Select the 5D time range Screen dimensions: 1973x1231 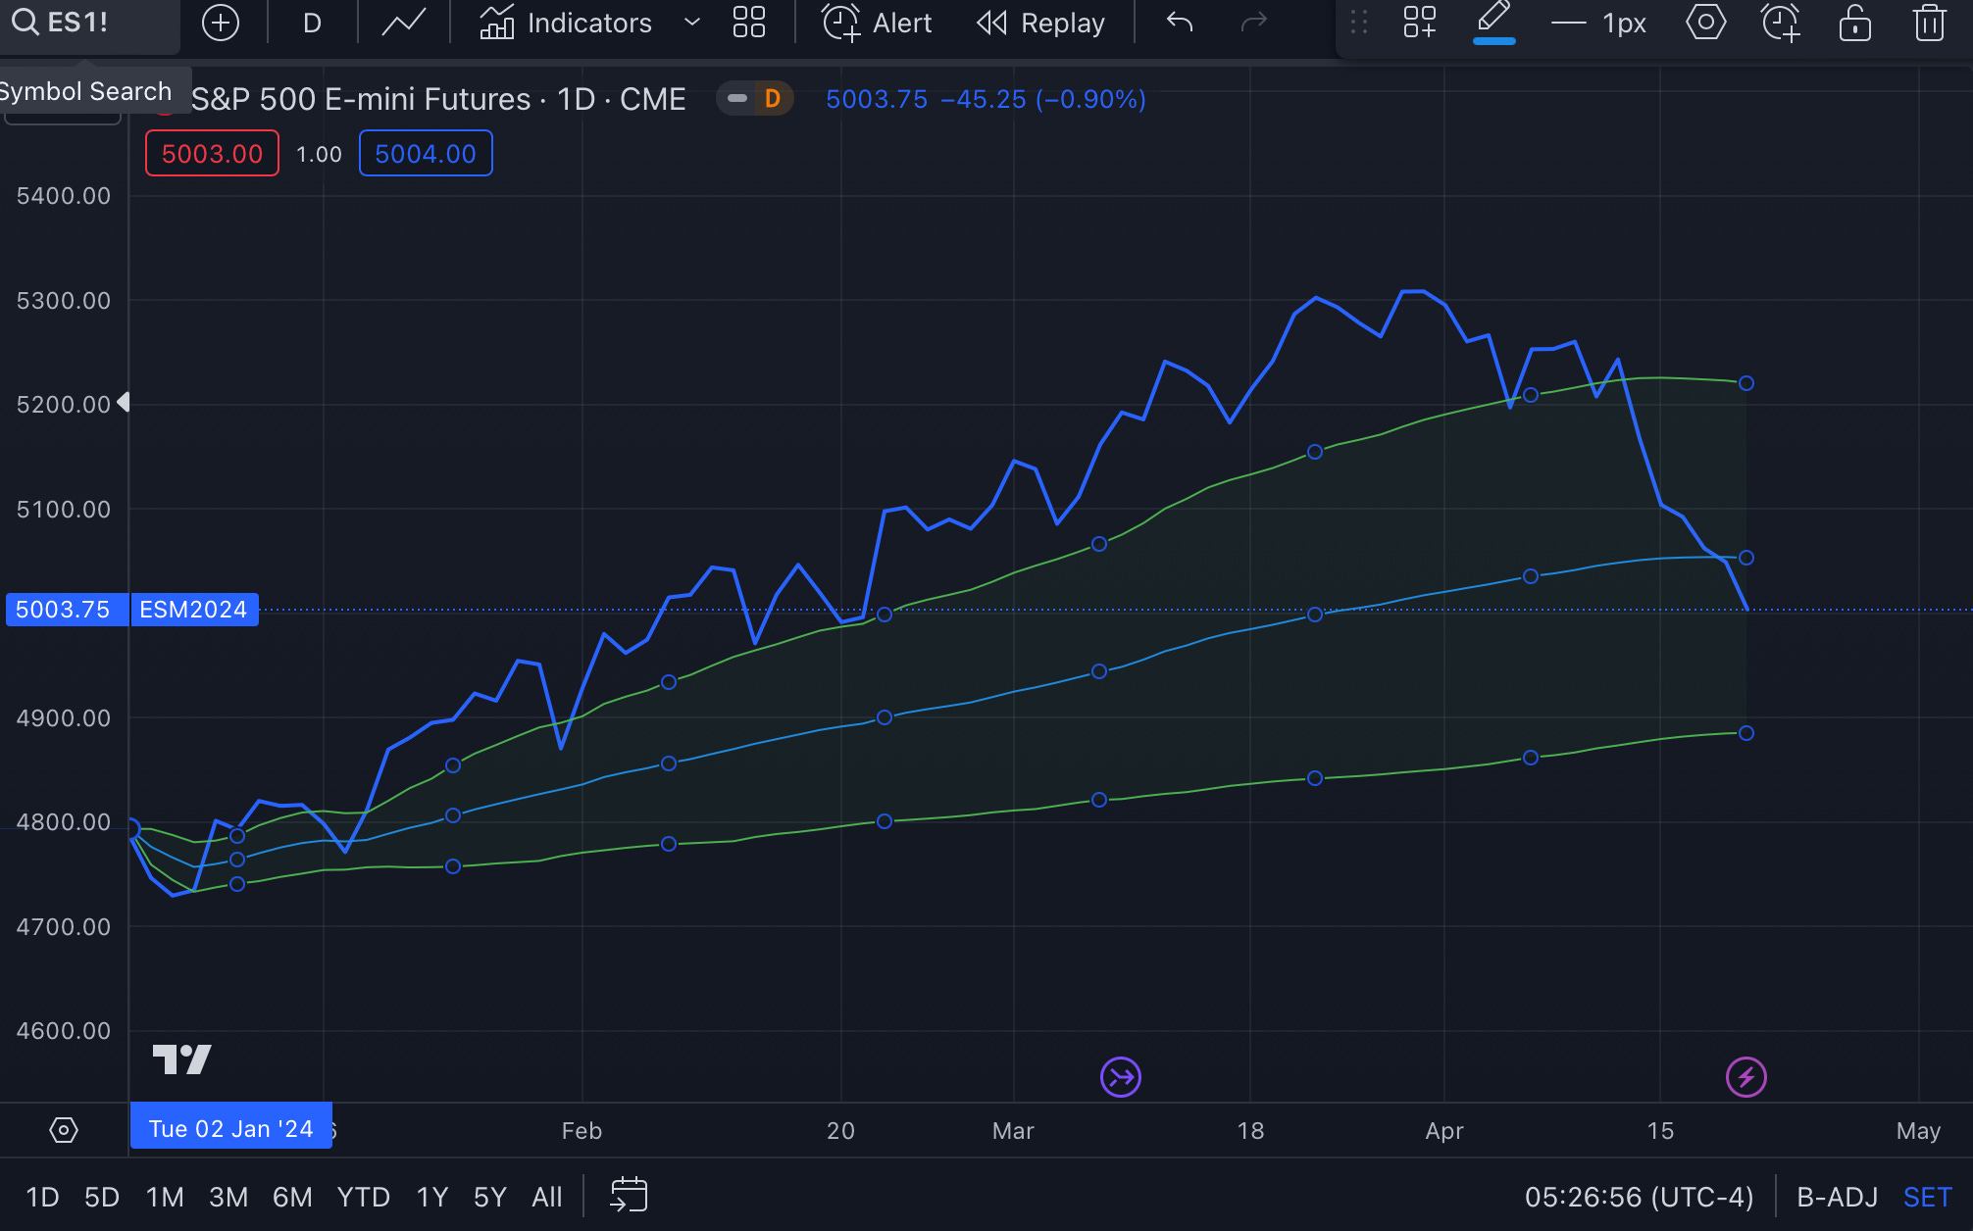[x=102, y=1198]
